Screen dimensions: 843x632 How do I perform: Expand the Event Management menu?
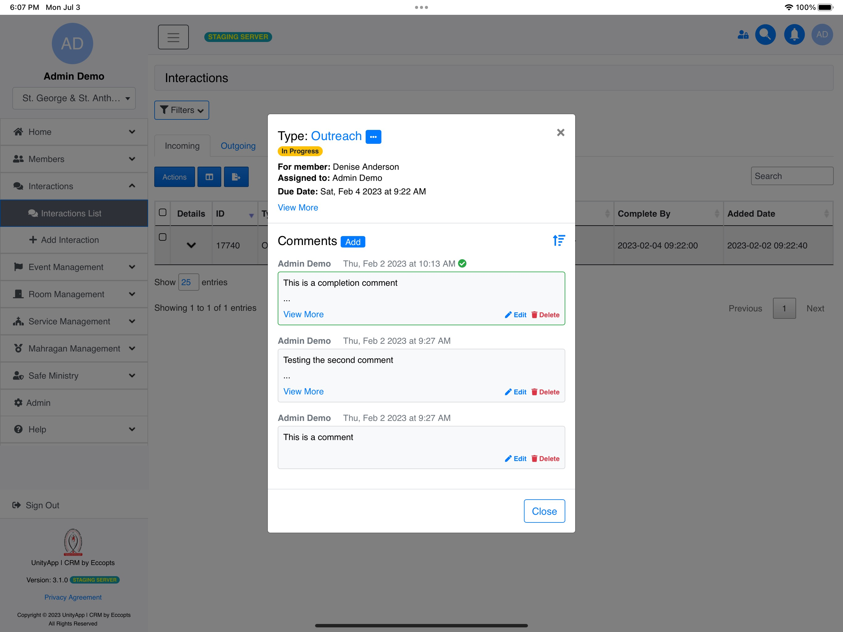(74, 267)
